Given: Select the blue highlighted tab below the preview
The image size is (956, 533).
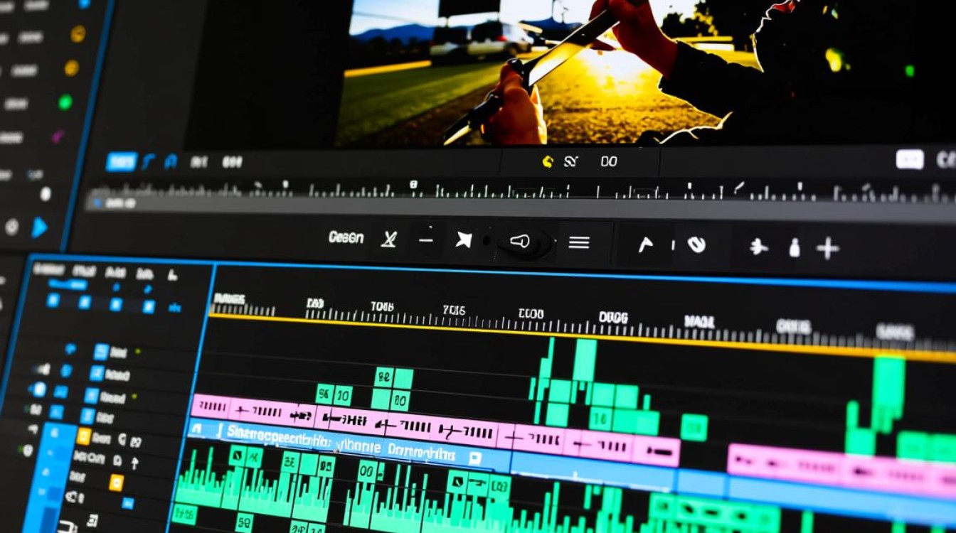Looking at the screenshot, I should [121, 162].
